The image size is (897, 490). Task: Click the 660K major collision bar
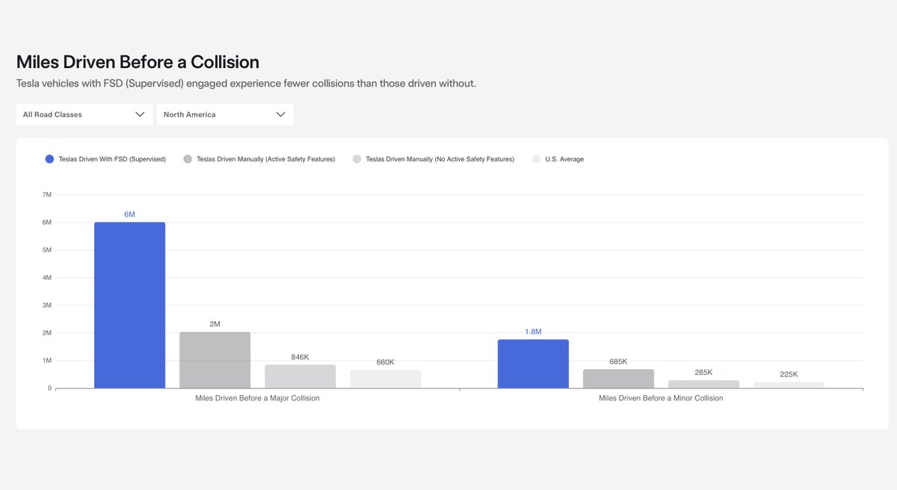(x=385, y=379)
